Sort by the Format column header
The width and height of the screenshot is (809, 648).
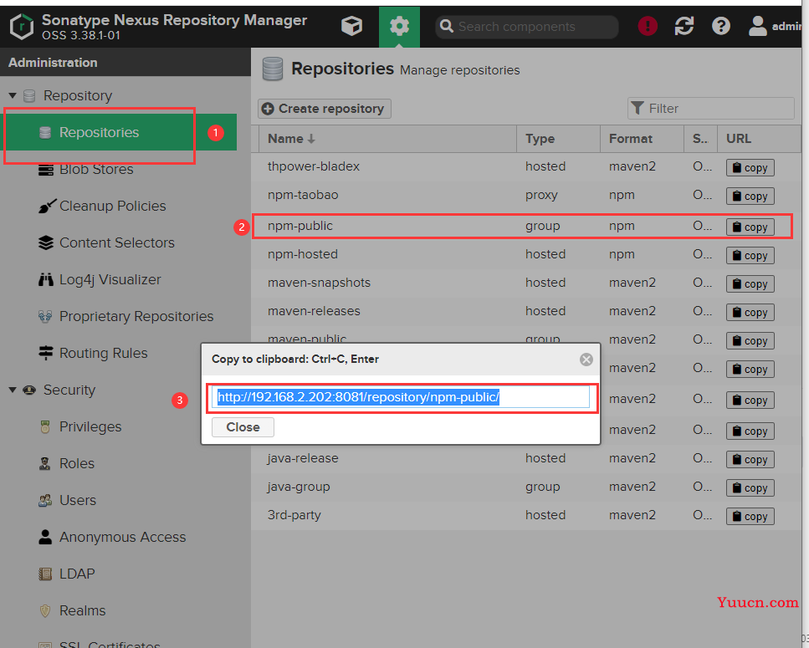pyautogui.click(x=642, y=139)
